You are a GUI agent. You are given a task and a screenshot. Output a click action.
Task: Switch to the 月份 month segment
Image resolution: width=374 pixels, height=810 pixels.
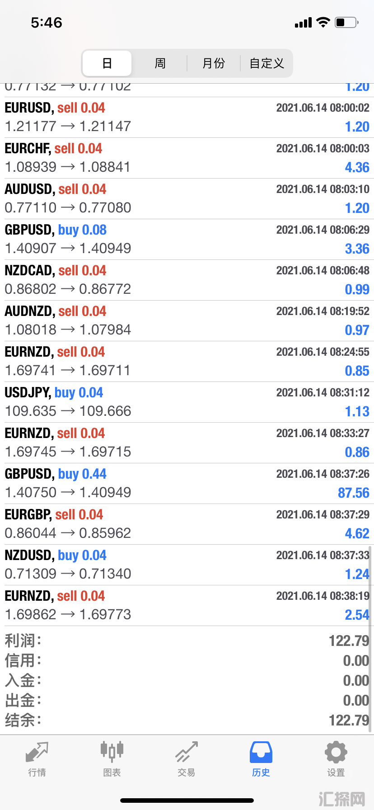tap(213, 63)
